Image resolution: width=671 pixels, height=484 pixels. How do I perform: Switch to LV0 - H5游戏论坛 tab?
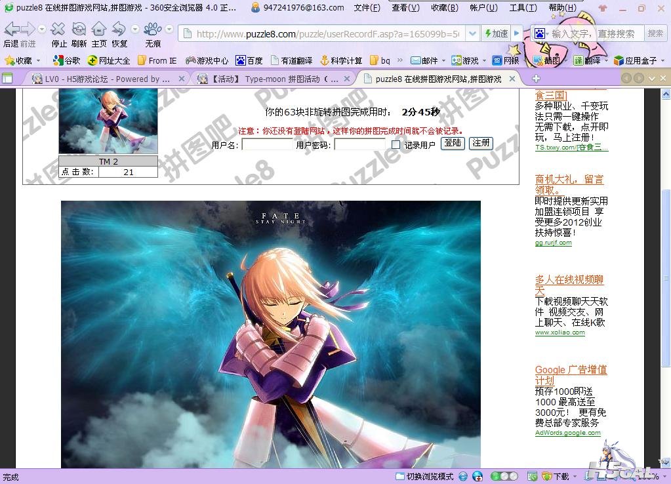[x=103, y=79]
